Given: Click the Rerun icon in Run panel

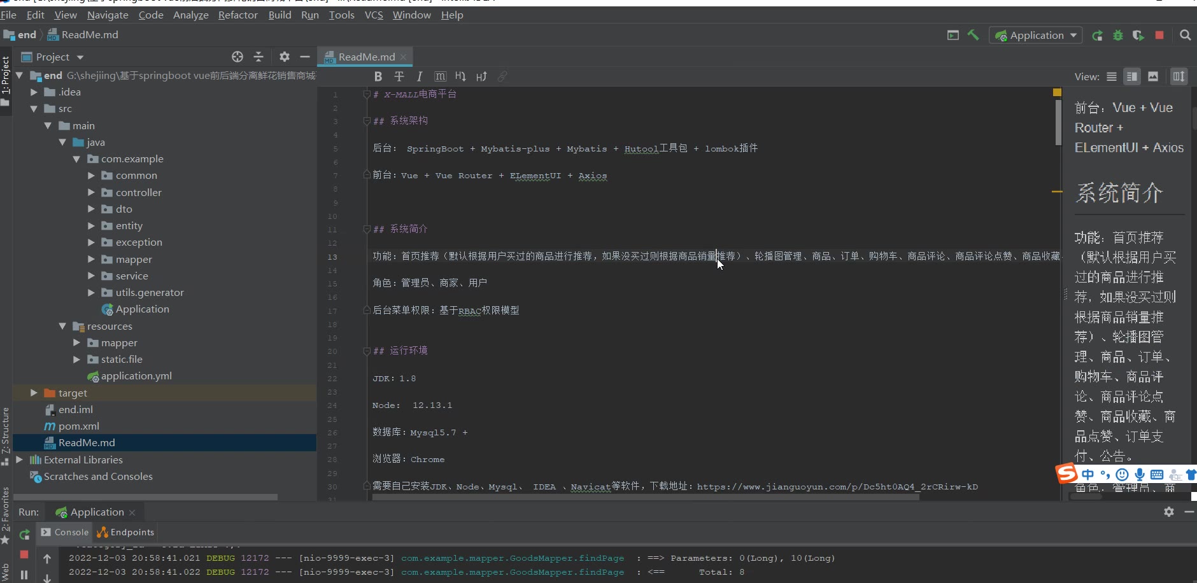Looking at the screenshot, I should pos(24,535).
